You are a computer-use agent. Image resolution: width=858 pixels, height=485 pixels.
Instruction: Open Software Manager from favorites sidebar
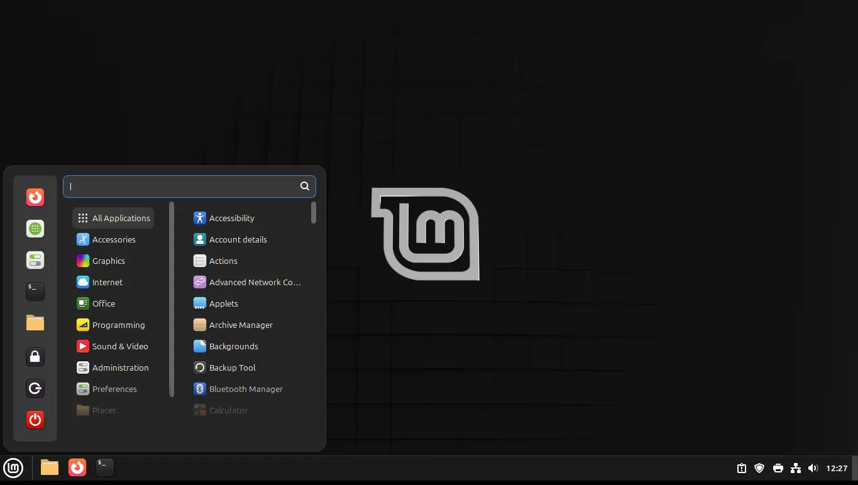(x=35, y=229)
